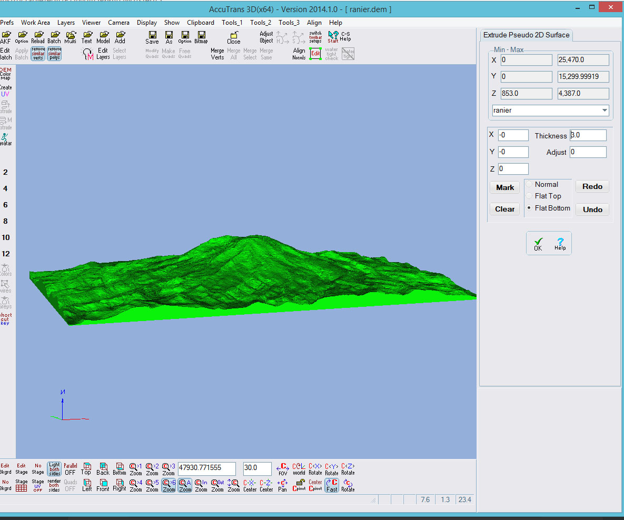Open the Camera menu

click(118, 23)
